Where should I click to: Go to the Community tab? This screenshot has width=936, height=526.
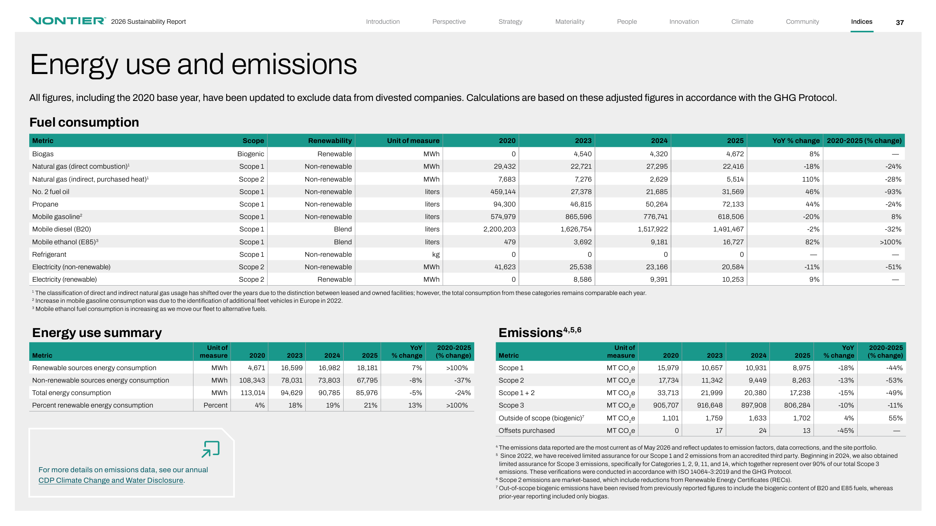802,22
